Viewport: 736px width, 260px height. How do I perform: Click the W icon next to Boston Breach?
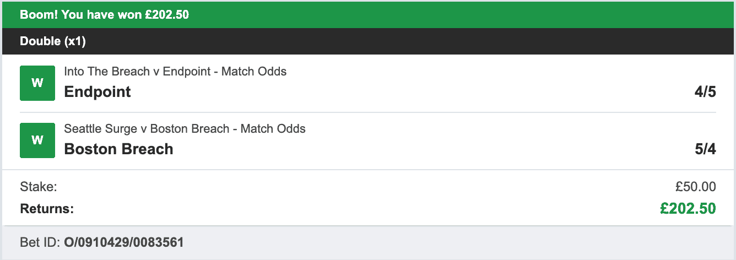click(37, 140)
